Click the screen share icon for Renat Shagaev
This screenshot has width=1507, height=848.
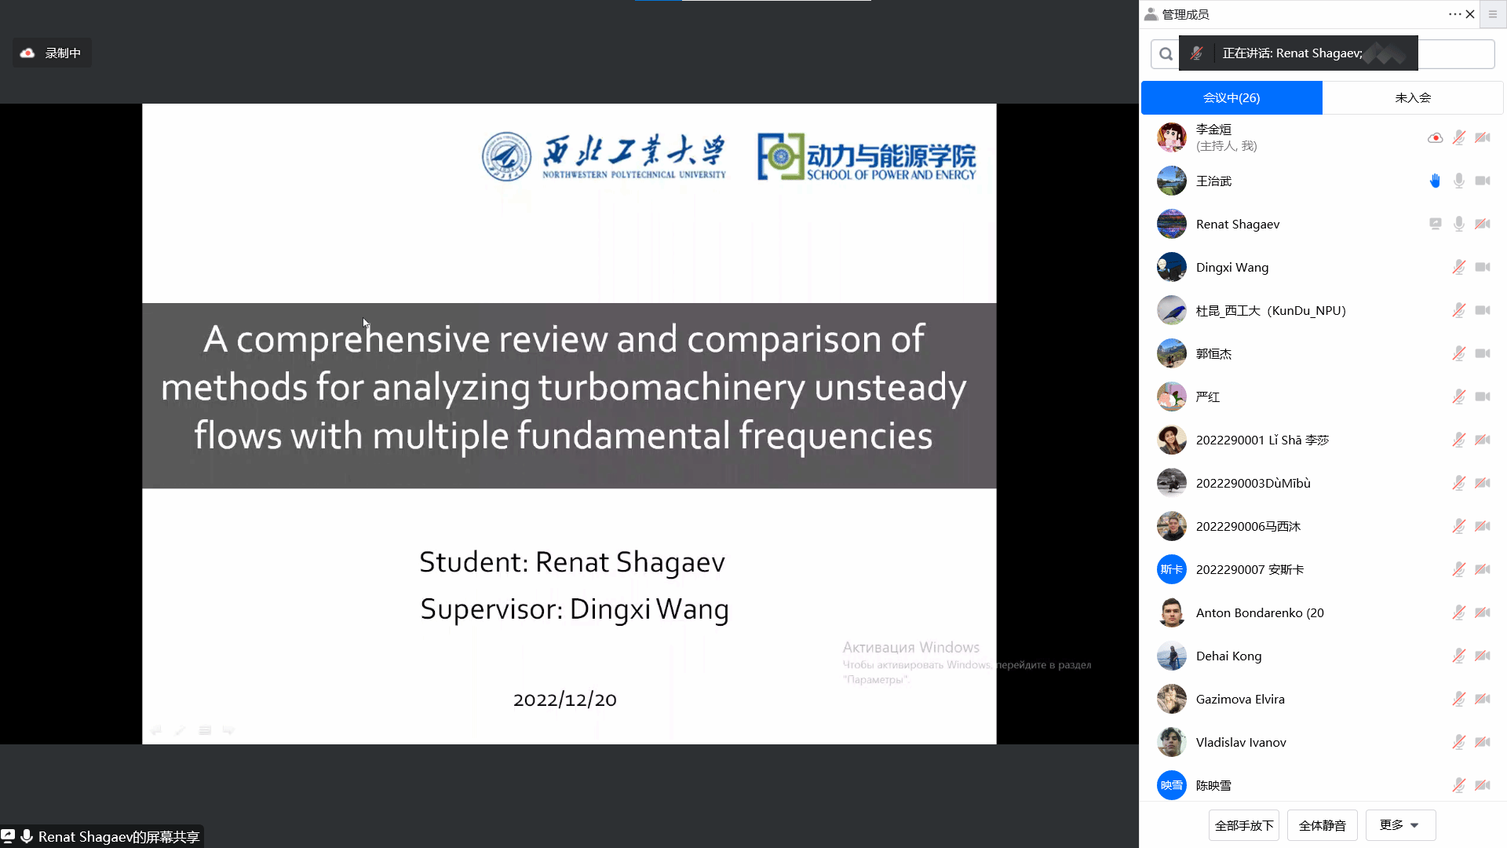pos(1435,225)
